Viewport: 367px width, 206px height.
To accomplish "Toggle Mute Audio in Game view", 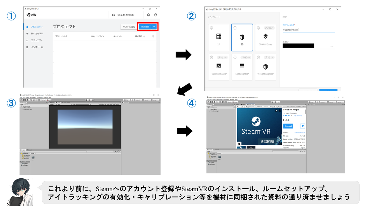I will 110,104.
